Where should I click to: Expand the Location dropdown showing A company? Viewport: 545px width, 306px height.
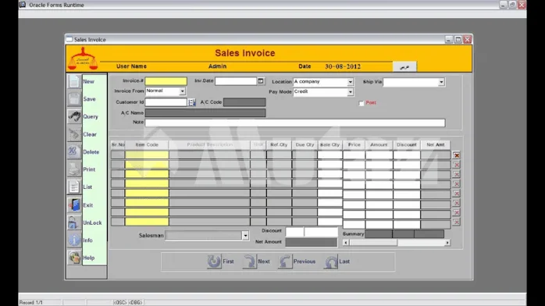[x=351, y=82]
